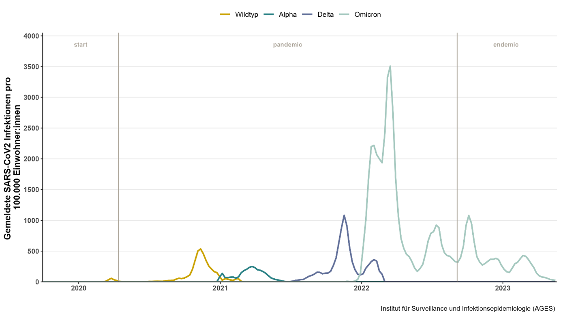Click the 2020 x-axis year label
The width and height of the screenshot is (561, 316).
click(x=79, y=288)
